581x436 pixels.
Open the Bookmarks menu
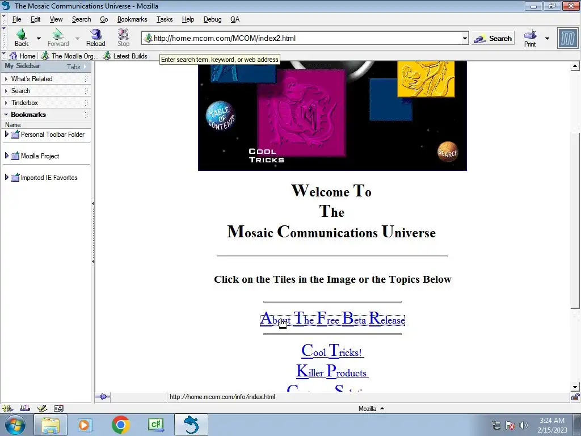click(x=132, y=19)
